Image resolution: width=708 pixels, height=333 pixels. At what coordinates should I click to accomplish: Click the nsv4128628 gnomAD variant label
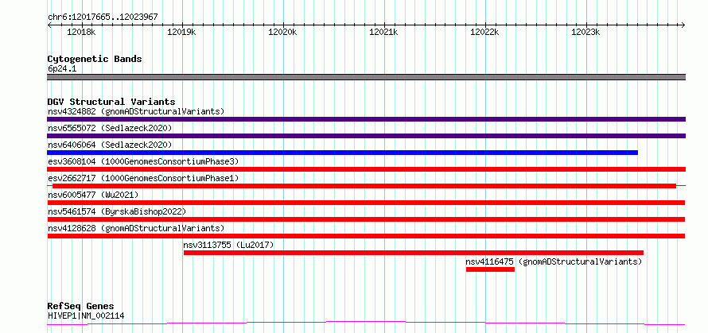(136, 228)
